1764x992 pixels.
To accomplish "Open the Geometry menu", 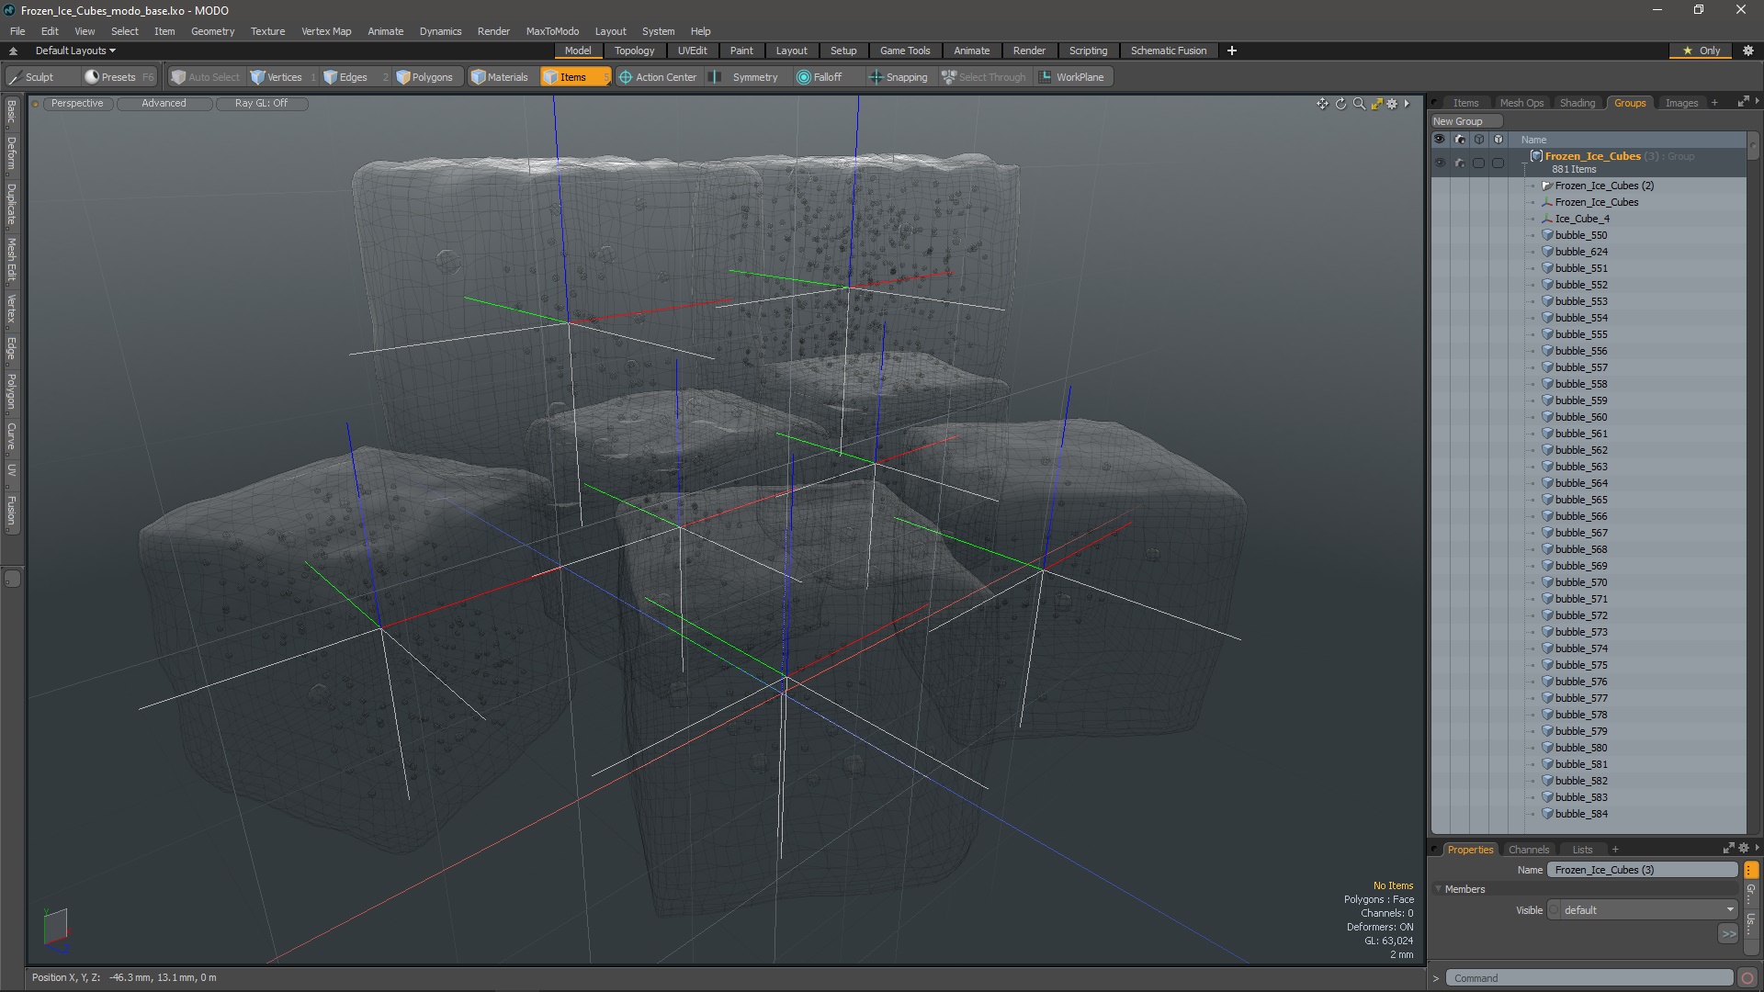I will 212,31.
